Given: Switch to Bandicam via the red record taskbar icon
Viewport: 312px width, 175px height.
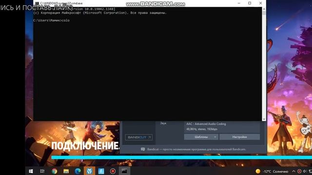Looking at the screenshot, I should coord(113,171).
